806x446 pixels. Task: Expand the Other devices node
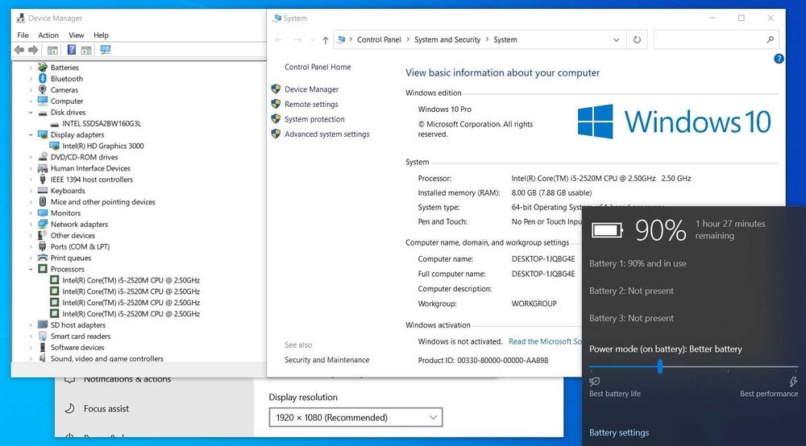pyautogui.click(x=31, y=236)
